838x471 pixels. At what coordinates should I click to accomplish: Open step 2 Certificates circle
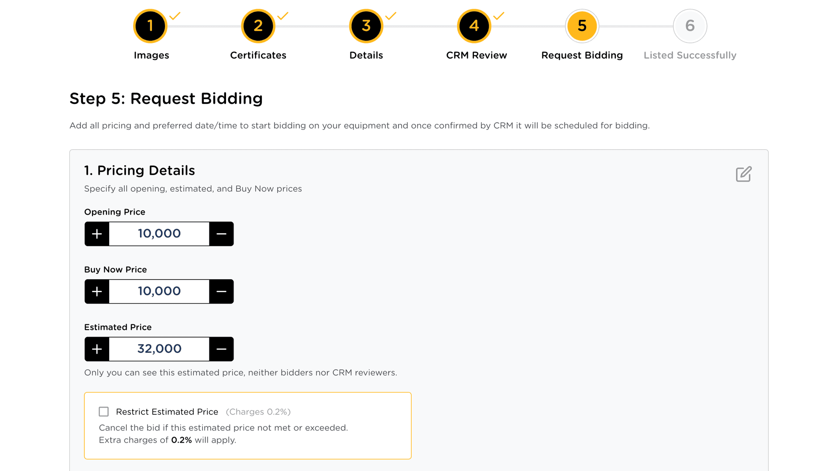(x=258, y=26)
